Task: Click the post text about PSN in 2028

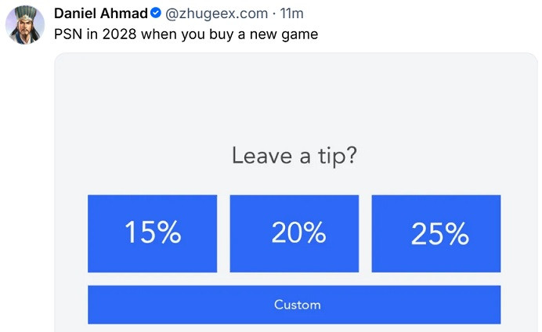Action: (186, 34)
